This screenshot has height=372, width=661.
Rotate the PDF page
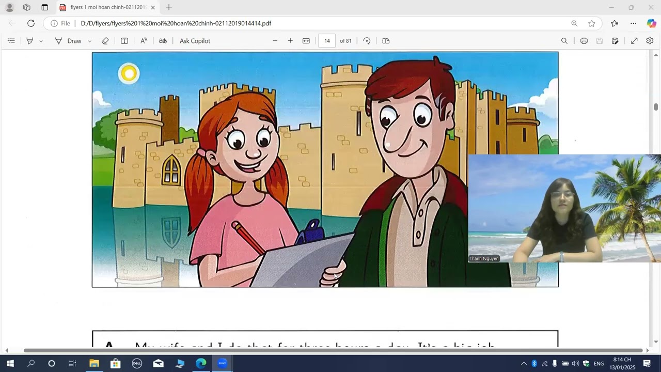[367, 41]
